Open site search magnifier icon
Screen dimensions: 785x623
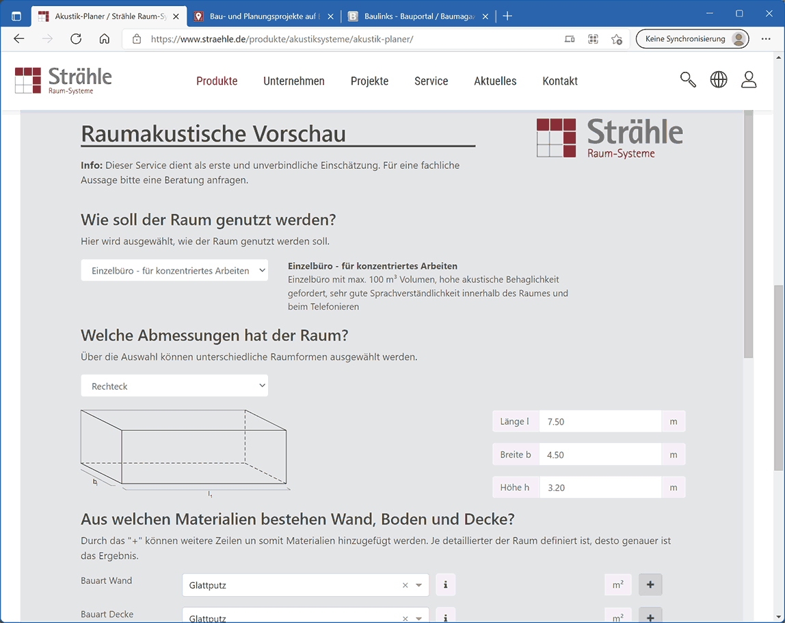[688, 79]
